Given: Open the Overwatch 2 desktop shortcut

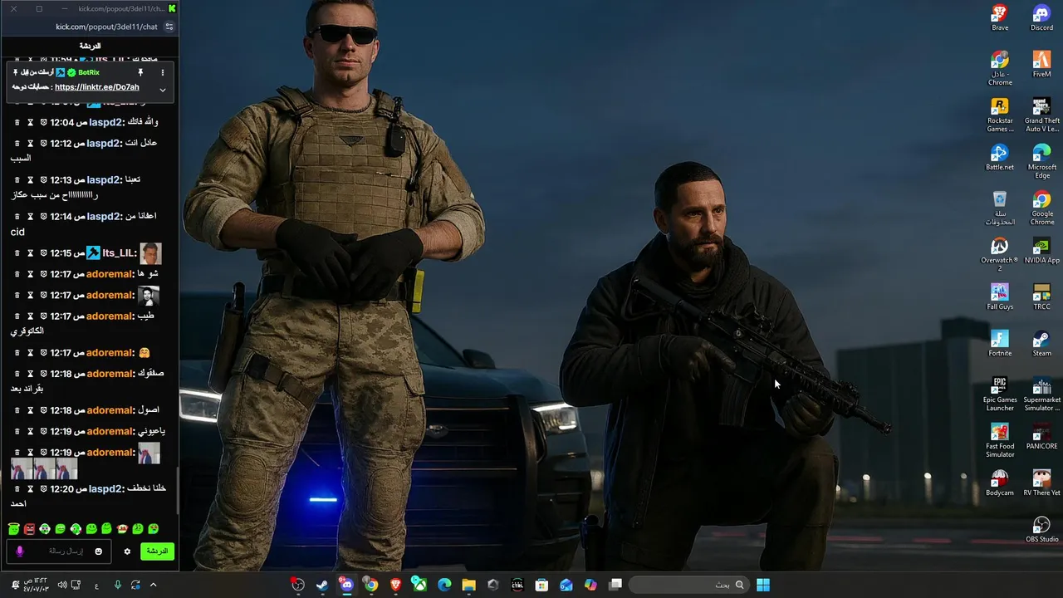Looking at the screenshot, I should (x=1000, y=254).
